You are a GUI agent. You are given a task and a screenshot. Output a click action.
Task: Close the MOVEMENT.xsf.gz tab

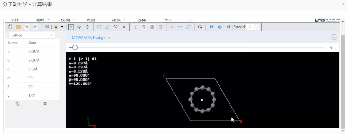pos(109,38)
